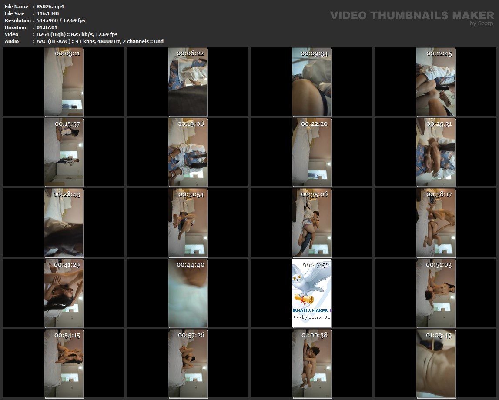Click the owl logo thumbnail at 00:47:52
This screenshot has height=400, width=499.
click(x=311, y=293)
